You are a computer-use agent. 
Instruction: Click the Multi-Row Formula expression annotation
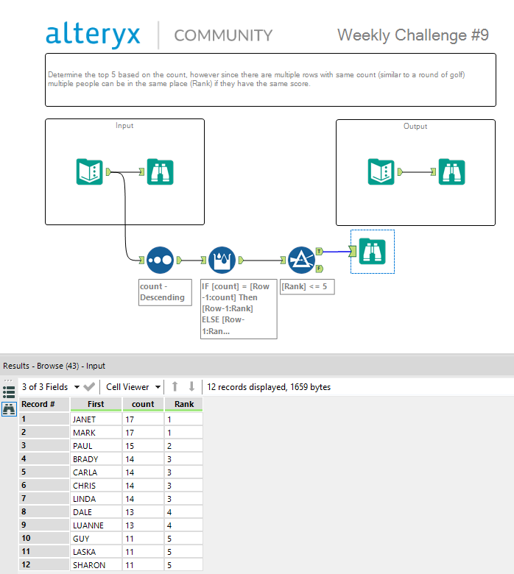tap(239, 309)
